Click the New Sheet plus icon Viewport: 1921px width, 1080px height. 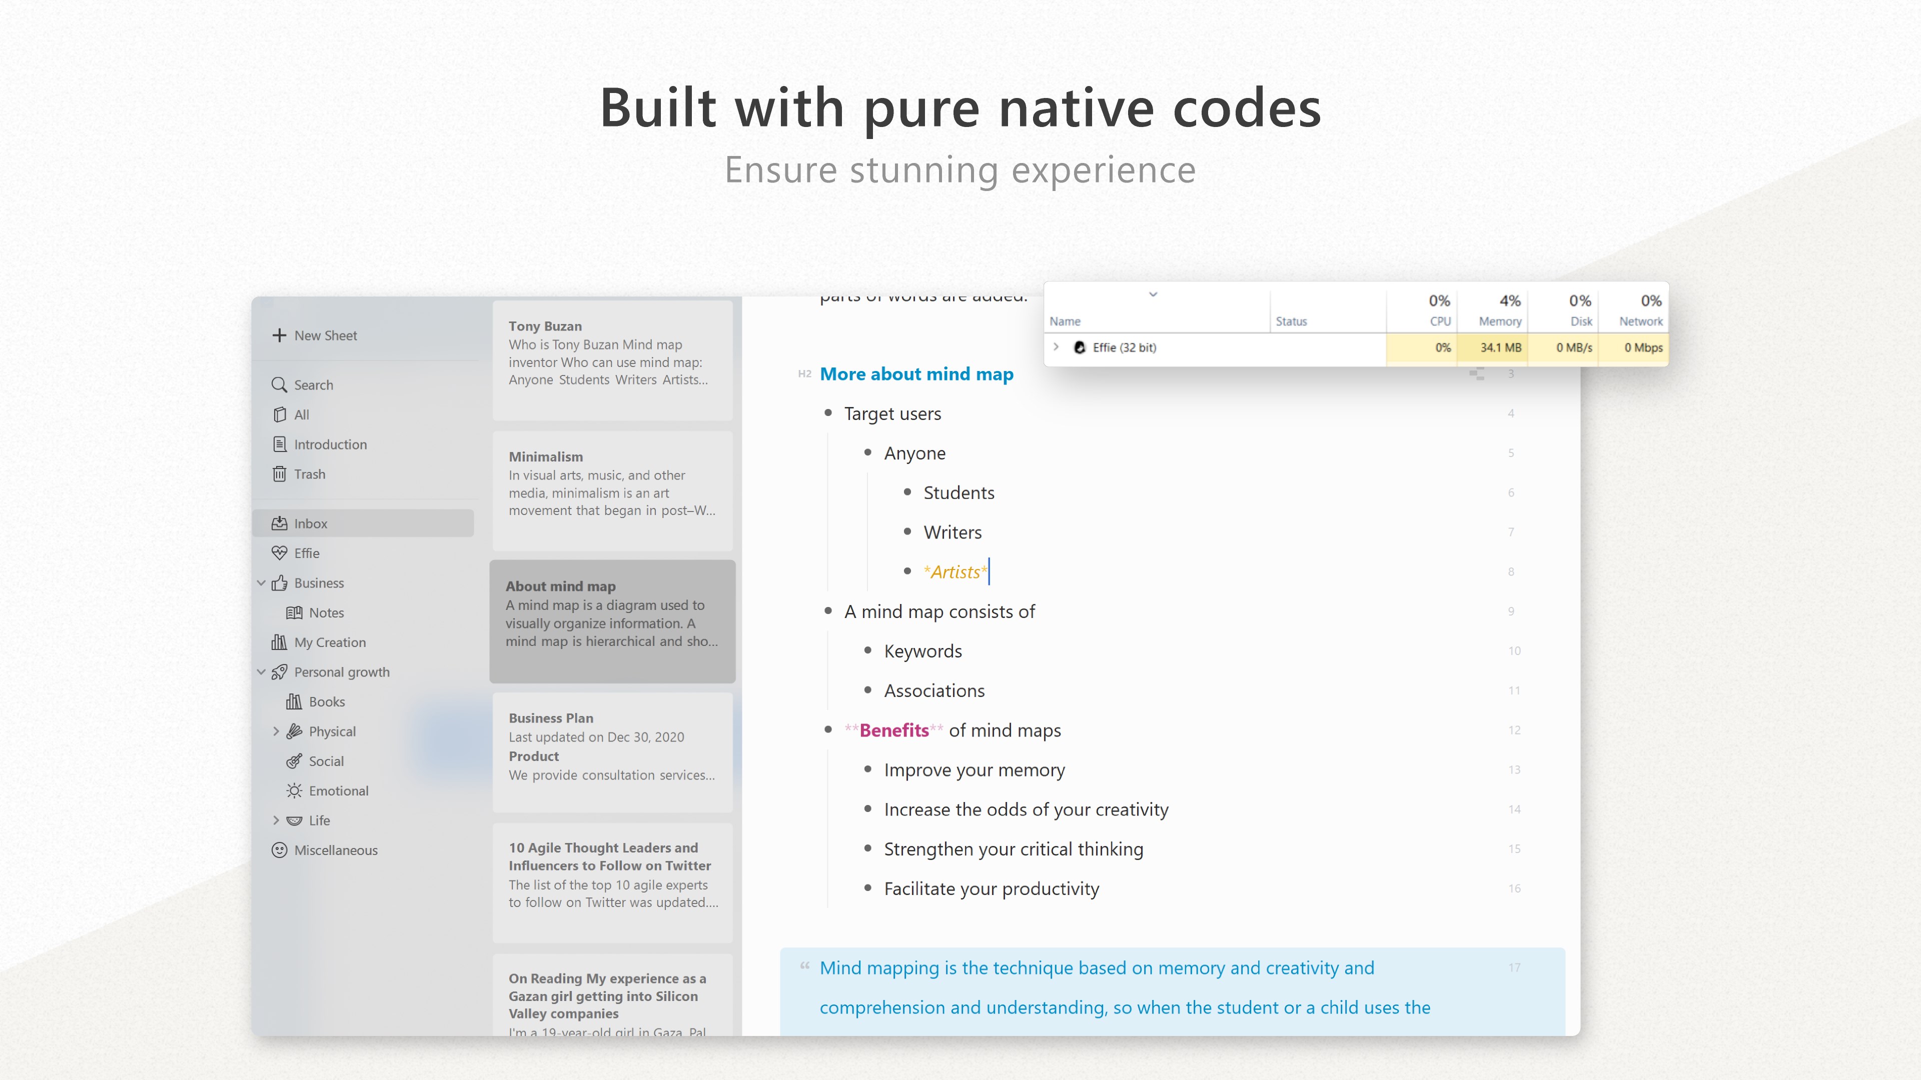point(279,335)
